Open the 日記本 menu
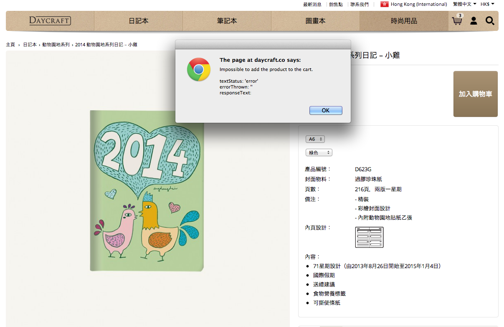 pos(139,21)
